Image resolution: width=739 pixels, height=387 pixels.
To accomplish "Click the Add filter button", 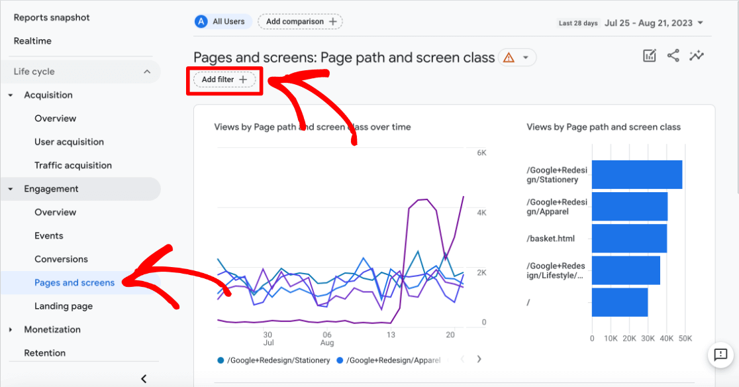I will [224, 80].
